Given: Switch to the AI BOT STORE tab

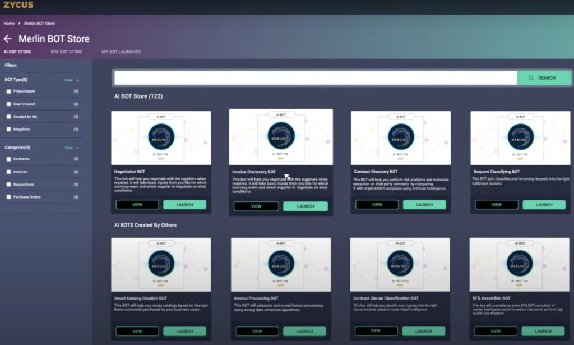Looking at the screenshot, I should (x=17, y=52).
